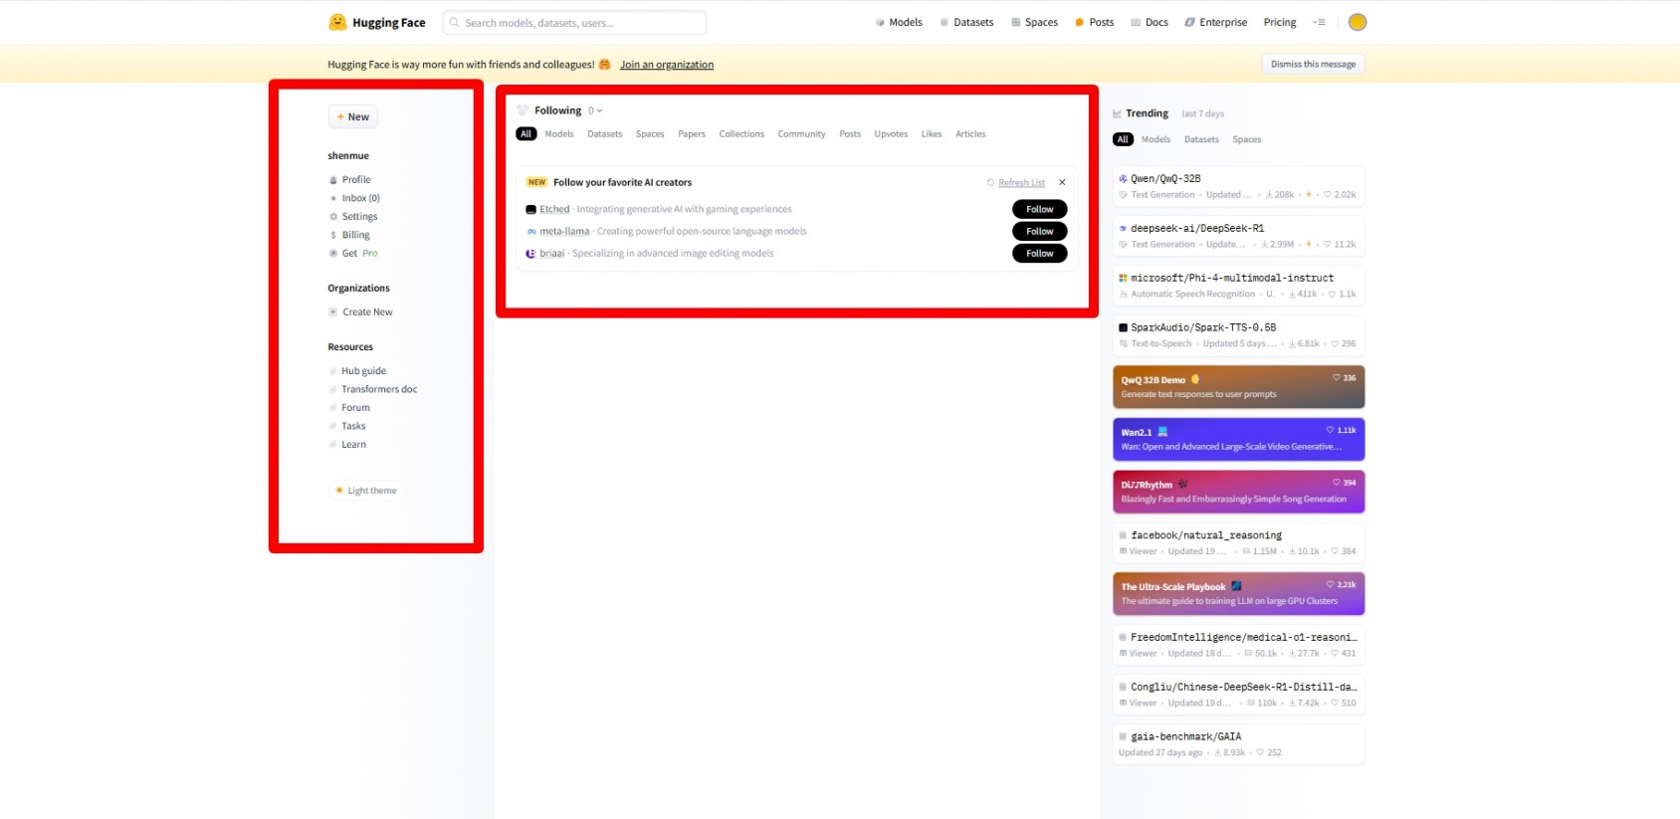Viewport: 1680px width, 819px height.
Task: Select Get Pro
Action: 353,253
